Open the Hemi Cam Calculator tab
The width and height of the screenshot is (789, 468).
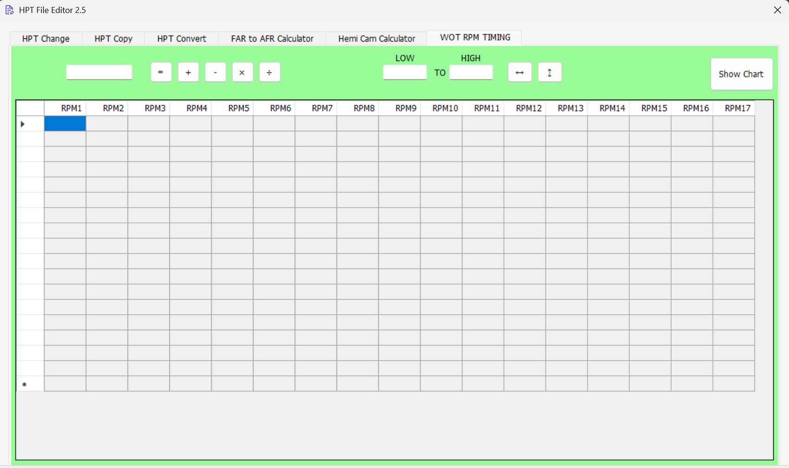pos(376,38)
